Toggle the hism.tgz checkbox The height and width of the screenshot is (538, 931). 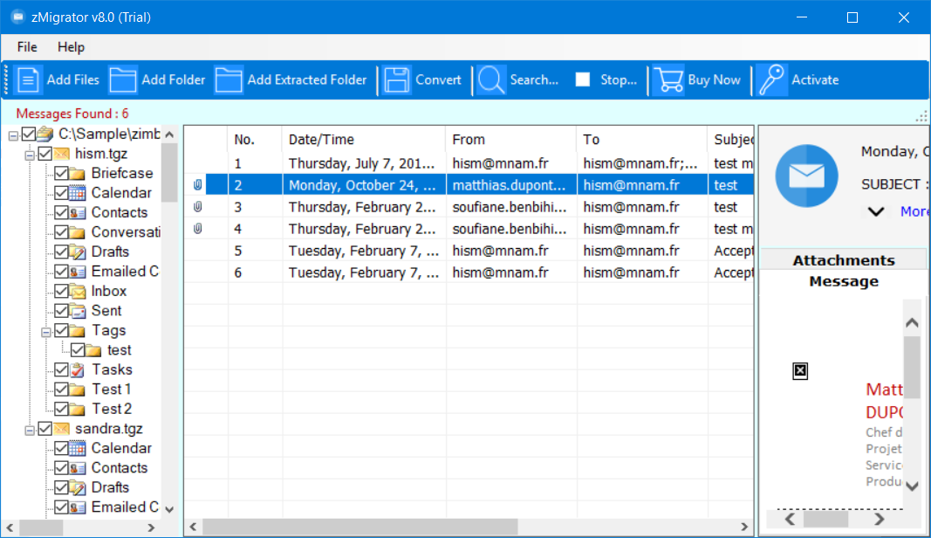pyautogui.click(x=45, y=154)
